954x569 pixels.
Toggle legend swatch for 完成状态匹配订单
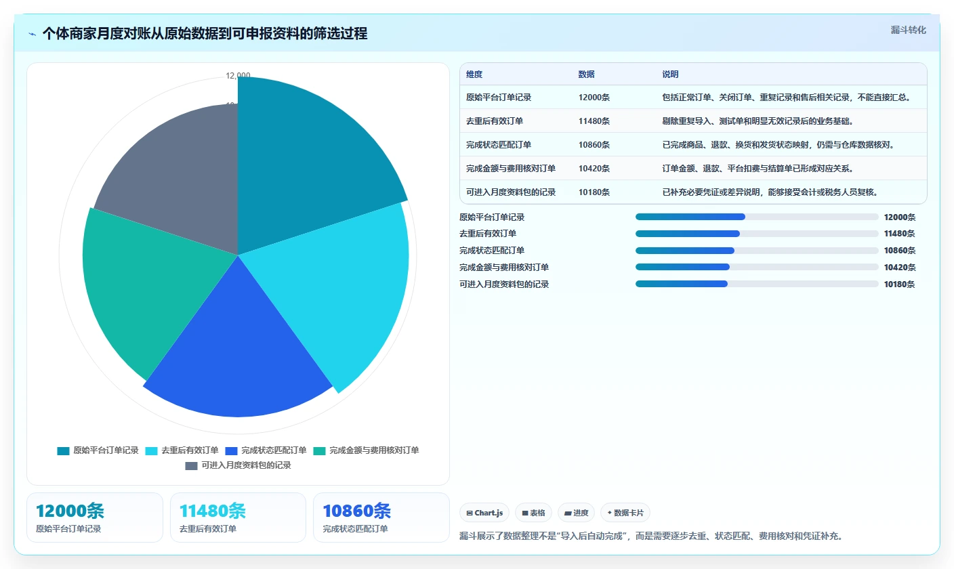tap(232, 450)
